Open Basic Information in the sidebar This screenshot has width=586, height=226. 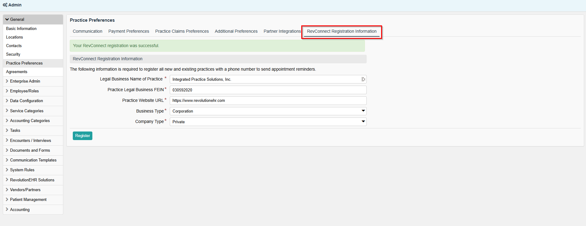21,28
